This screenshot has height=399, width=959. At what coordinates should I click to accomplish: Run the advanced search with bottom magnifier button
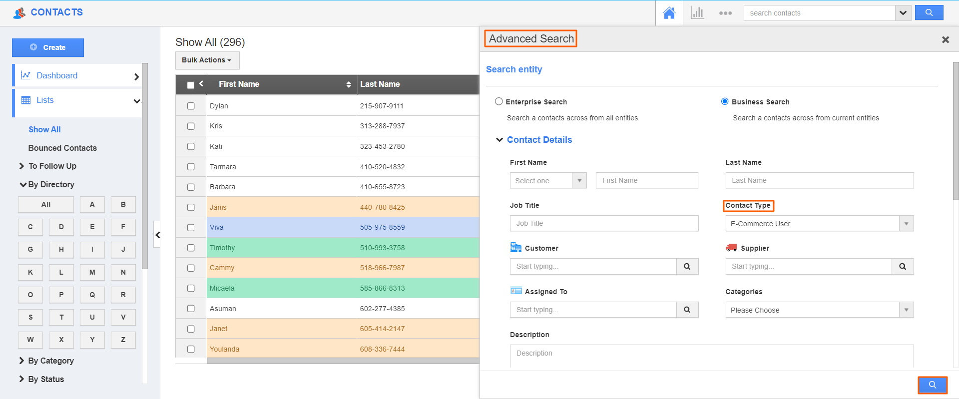932,385
